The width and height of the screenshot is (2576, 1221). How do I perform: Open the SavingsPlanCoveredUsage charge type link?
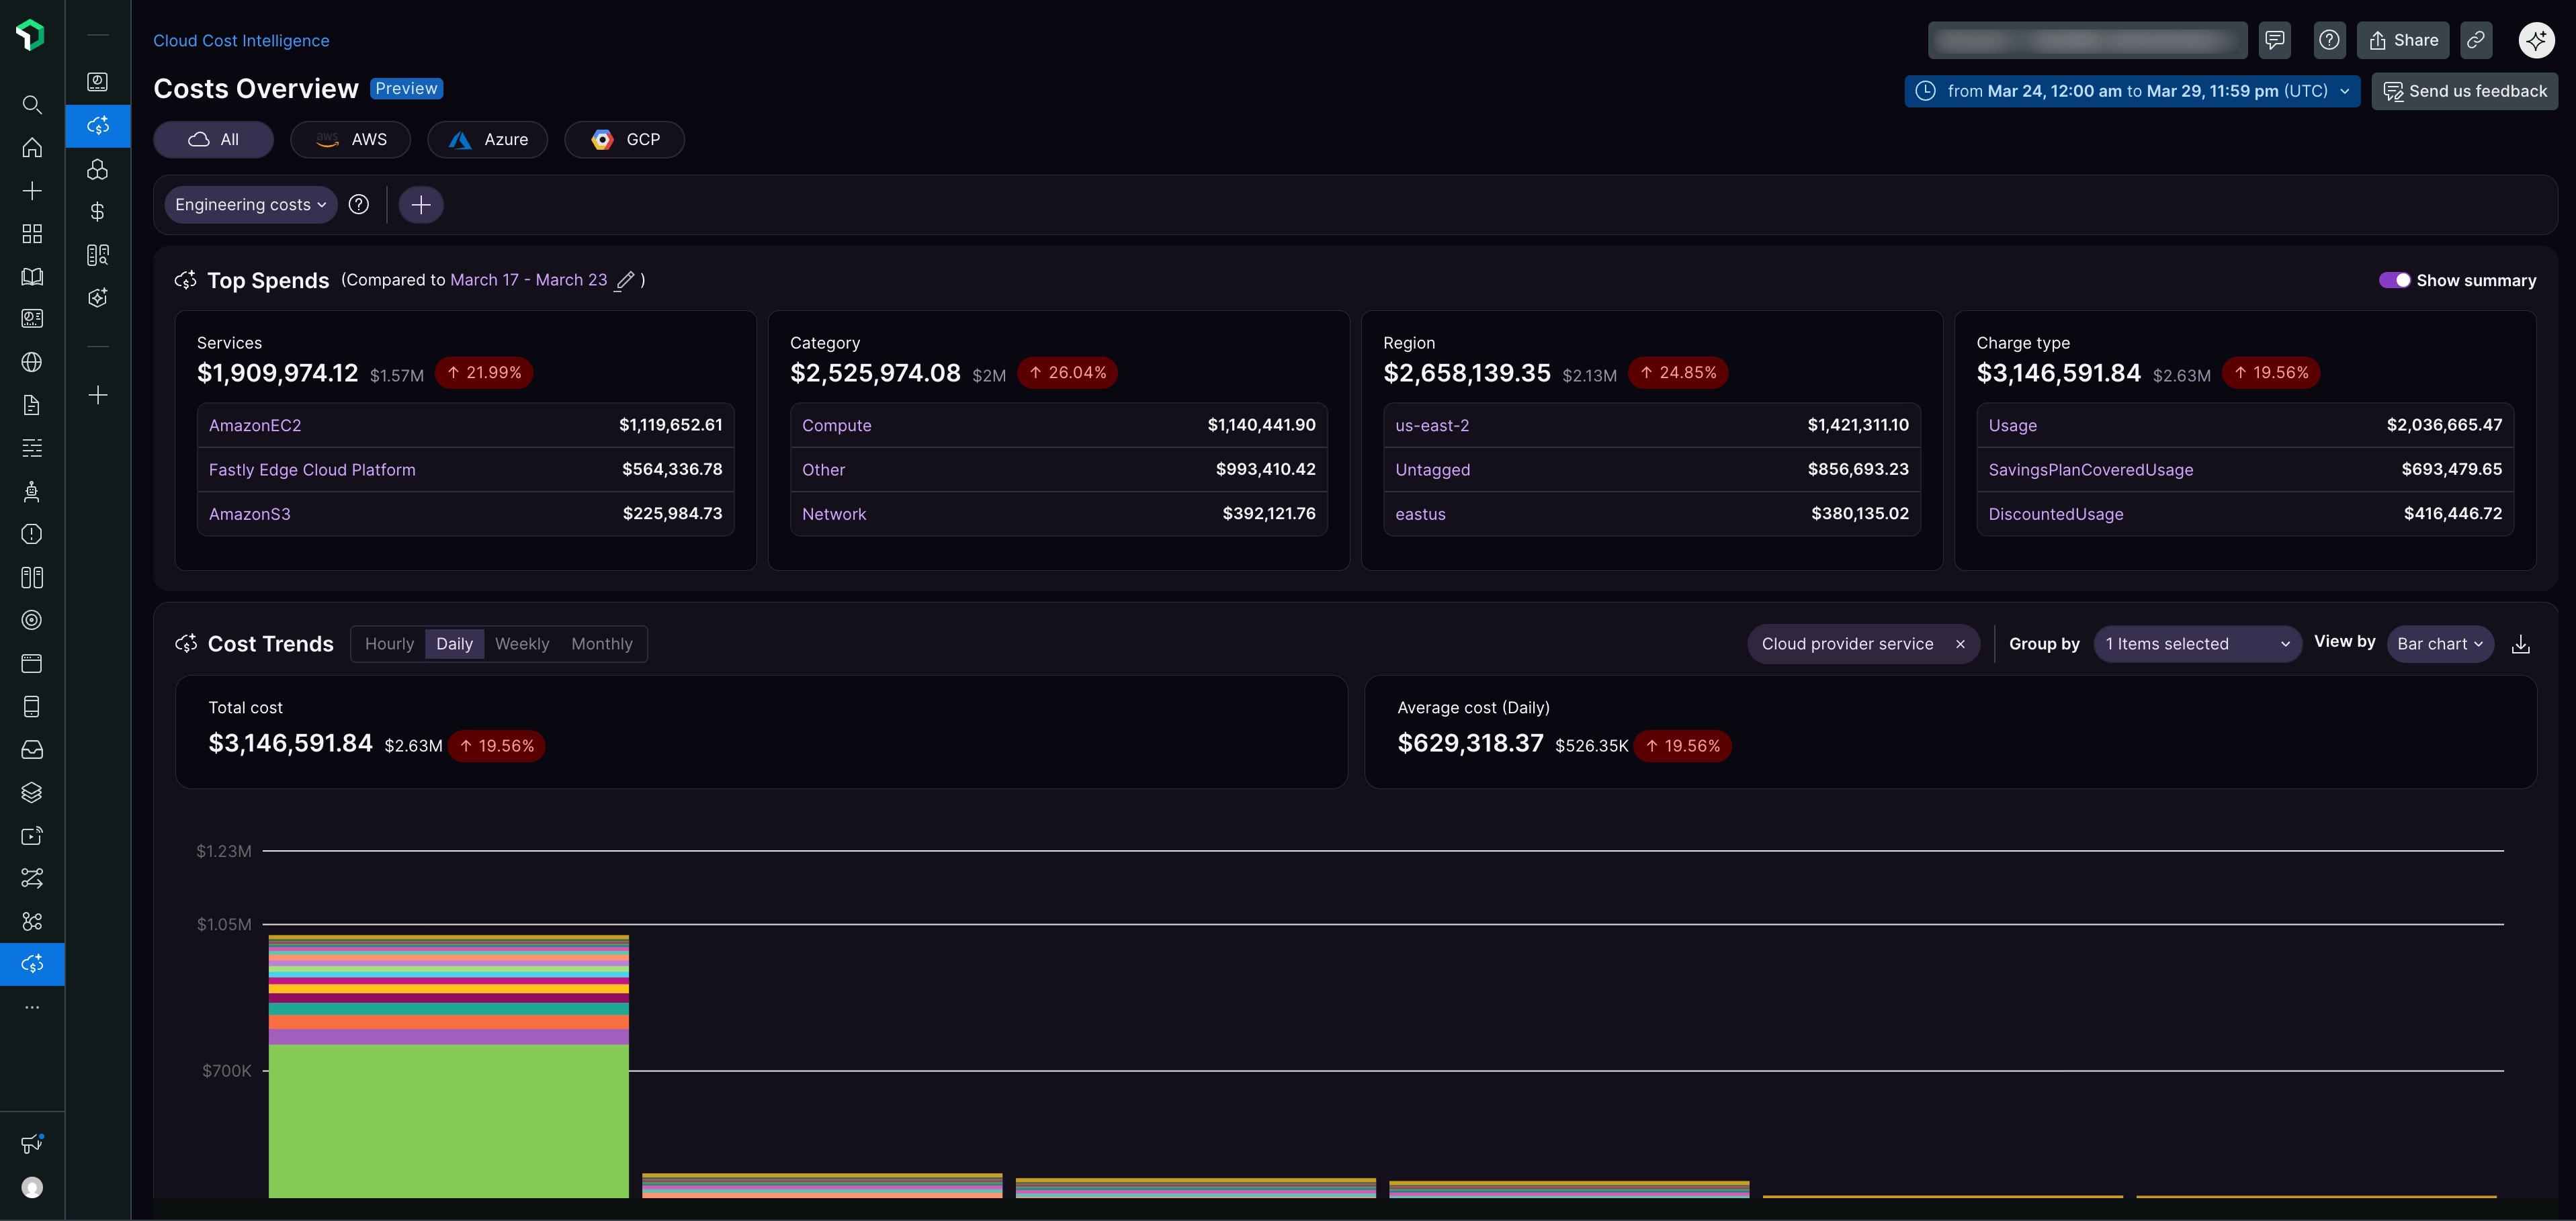pyautogui.click(x=2090, y=469)
